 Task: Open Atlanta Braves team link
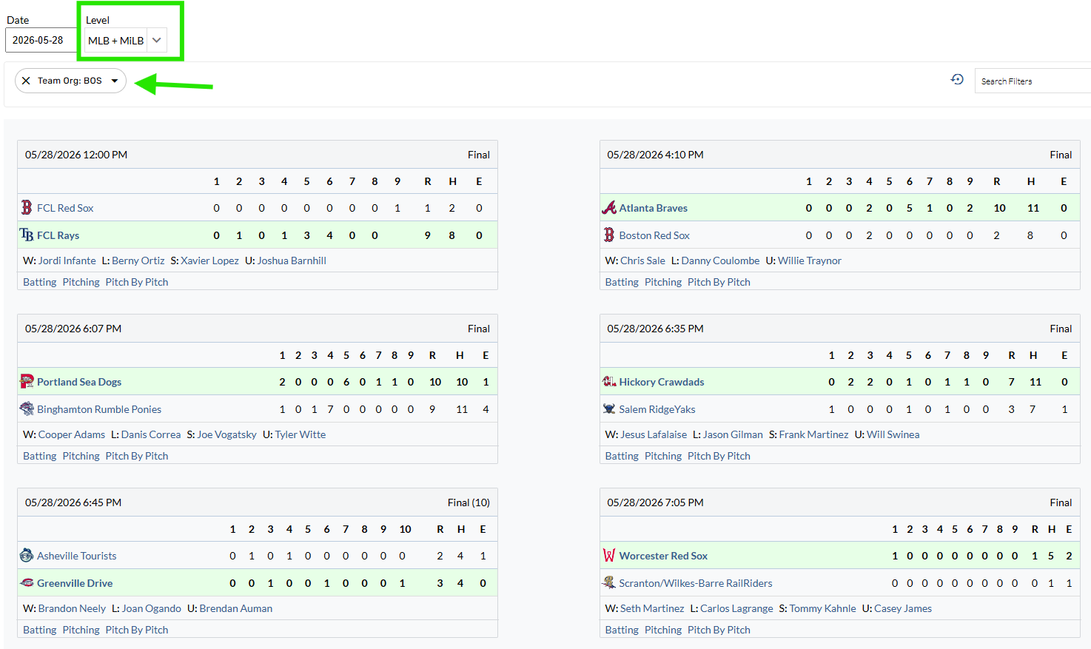click(x=654, y=208)
